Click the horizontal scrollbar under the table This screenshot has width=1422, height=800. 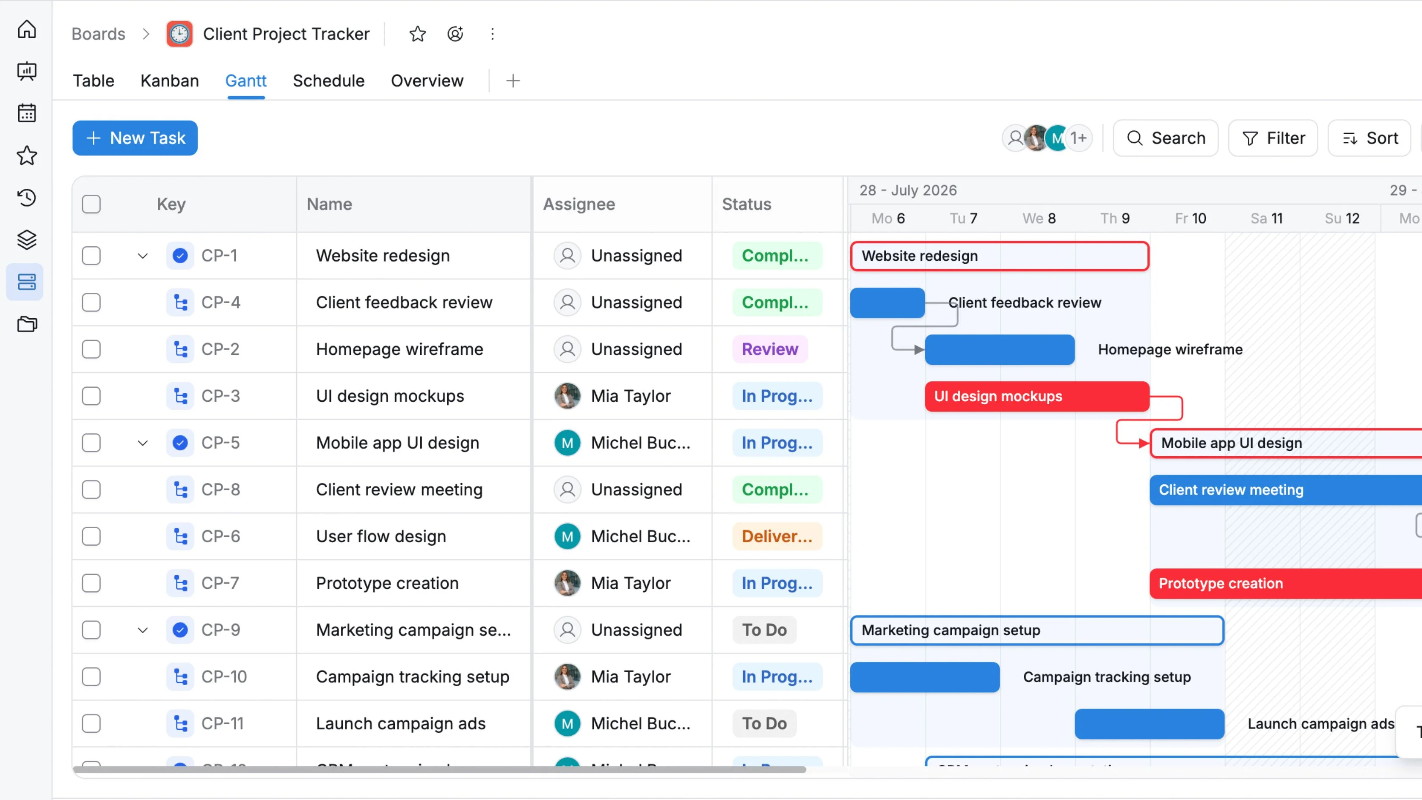(x=439, y=769)
